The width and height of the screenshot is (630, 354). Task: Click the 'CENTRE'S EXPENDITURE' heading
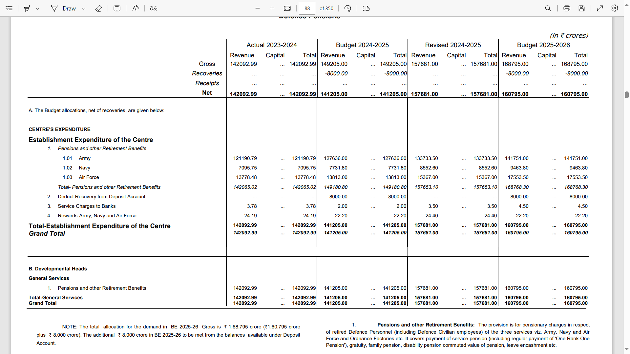click(59, 129)
